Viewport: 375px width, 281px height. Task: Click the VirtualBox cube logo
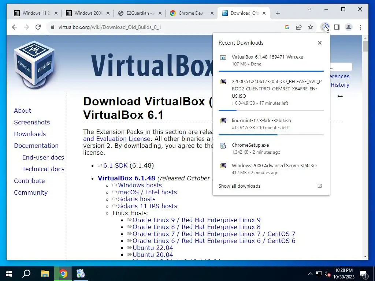coord(35,64)
